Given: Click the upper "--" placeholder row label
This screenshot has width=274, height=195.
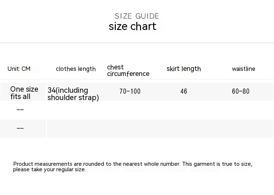Looking at the screenshot, I should coord(20,110).
